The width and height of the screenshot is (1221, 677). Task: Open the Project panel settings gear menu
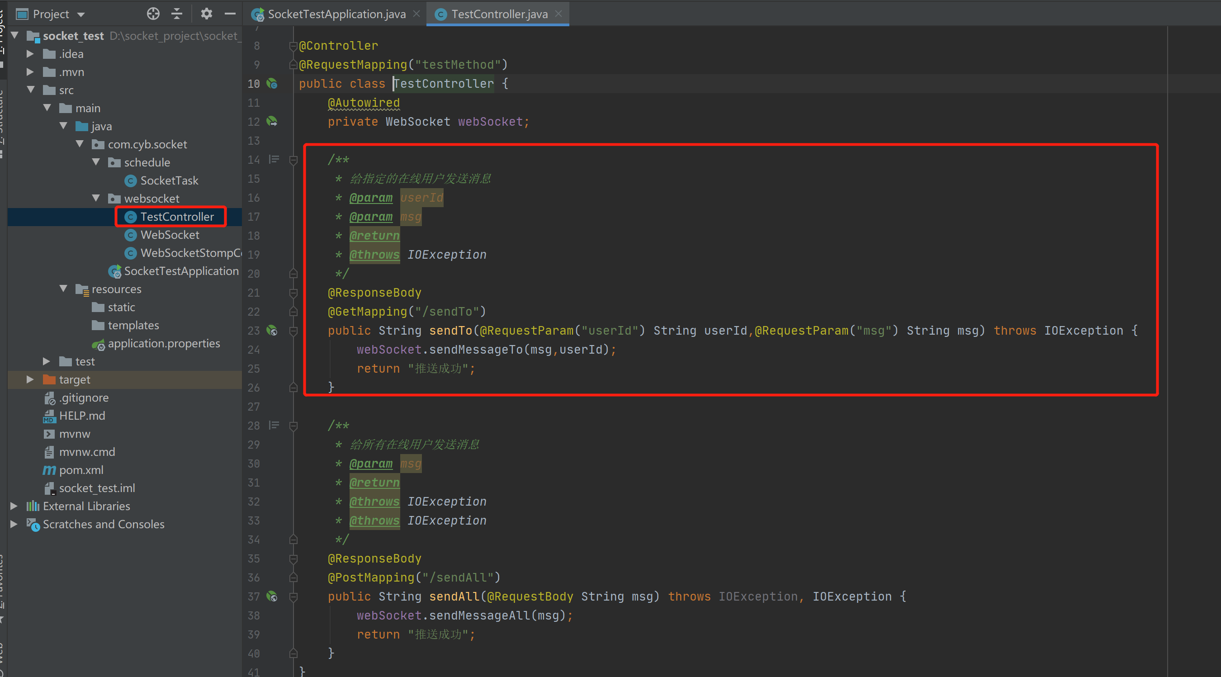pos(207,13)
